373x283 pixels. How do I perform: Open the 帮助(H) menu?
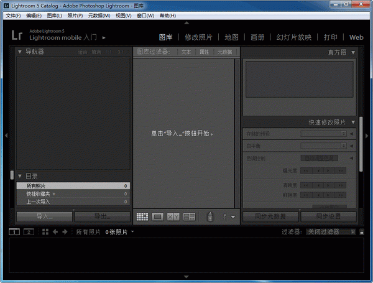168,16
